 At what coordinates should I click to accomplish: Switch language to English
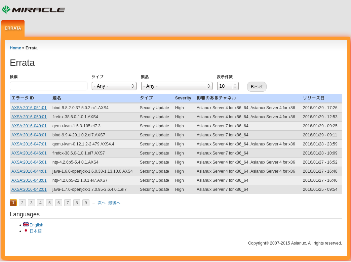coord(36,225)
